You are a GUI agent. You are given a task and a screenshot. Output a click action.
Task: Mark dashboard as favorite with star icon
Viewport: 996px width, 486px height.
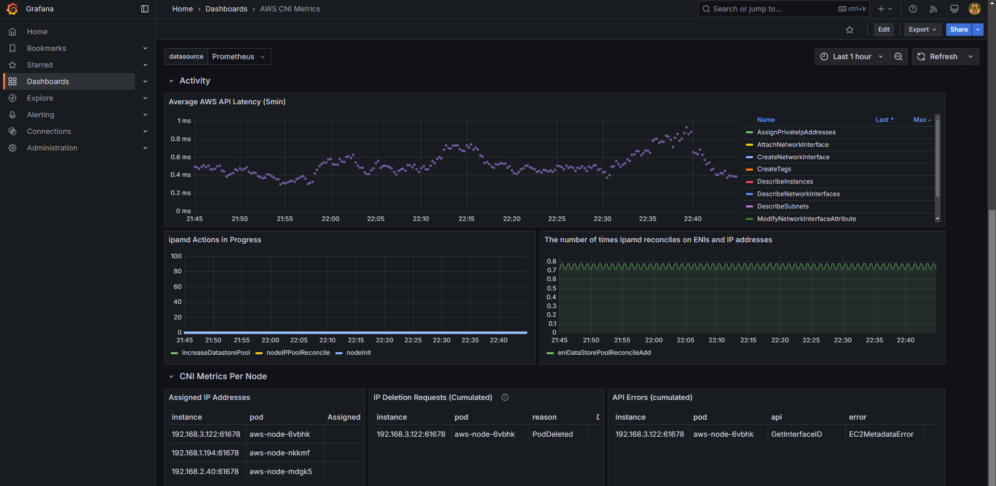click(850, 30)
